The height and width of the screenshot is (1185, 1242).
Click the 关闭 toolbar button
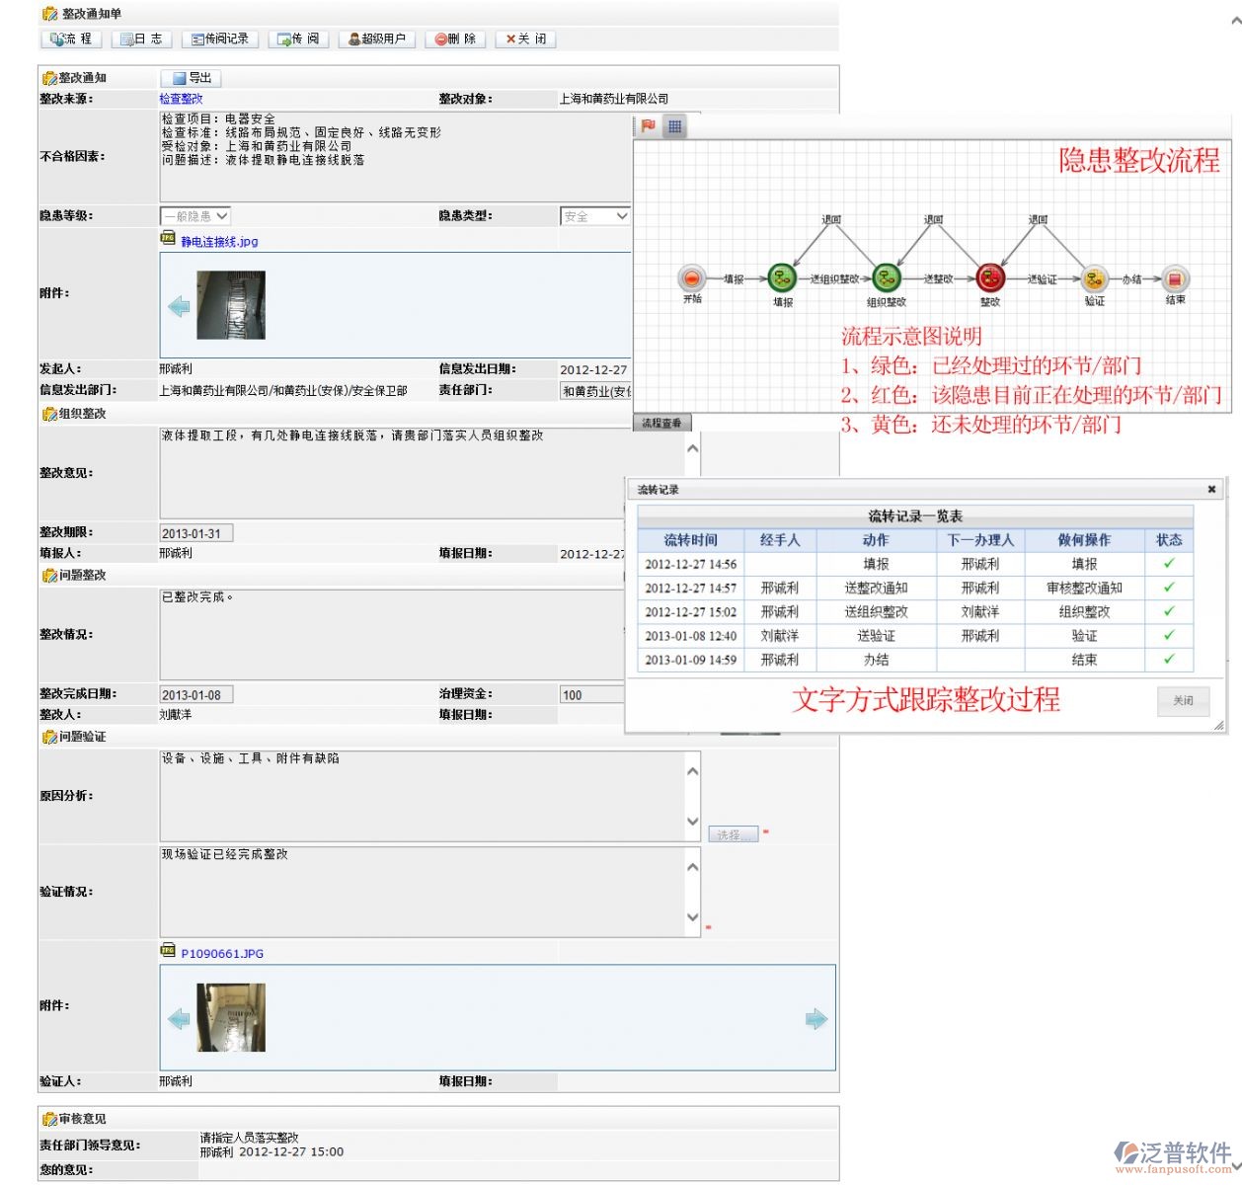click(525, 39)
